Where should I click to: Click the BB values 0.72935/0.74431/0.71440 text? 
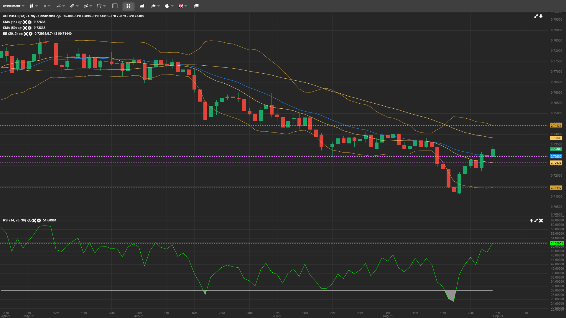point(53,34)
